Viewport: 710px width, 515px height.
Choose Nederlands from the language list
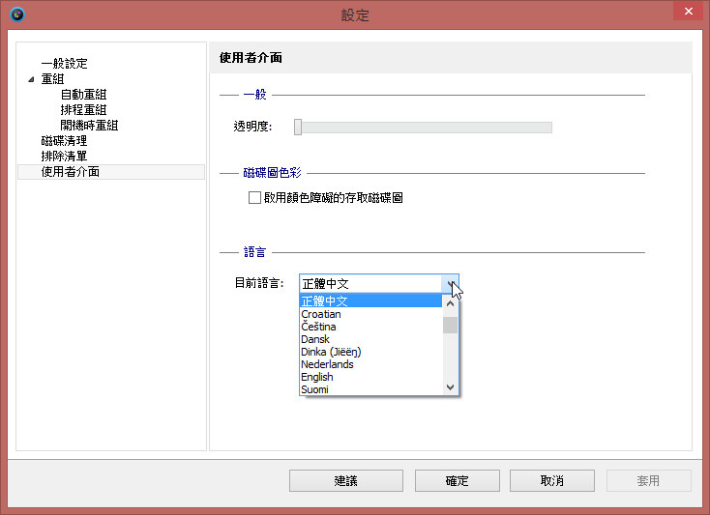tap(370, 364)
